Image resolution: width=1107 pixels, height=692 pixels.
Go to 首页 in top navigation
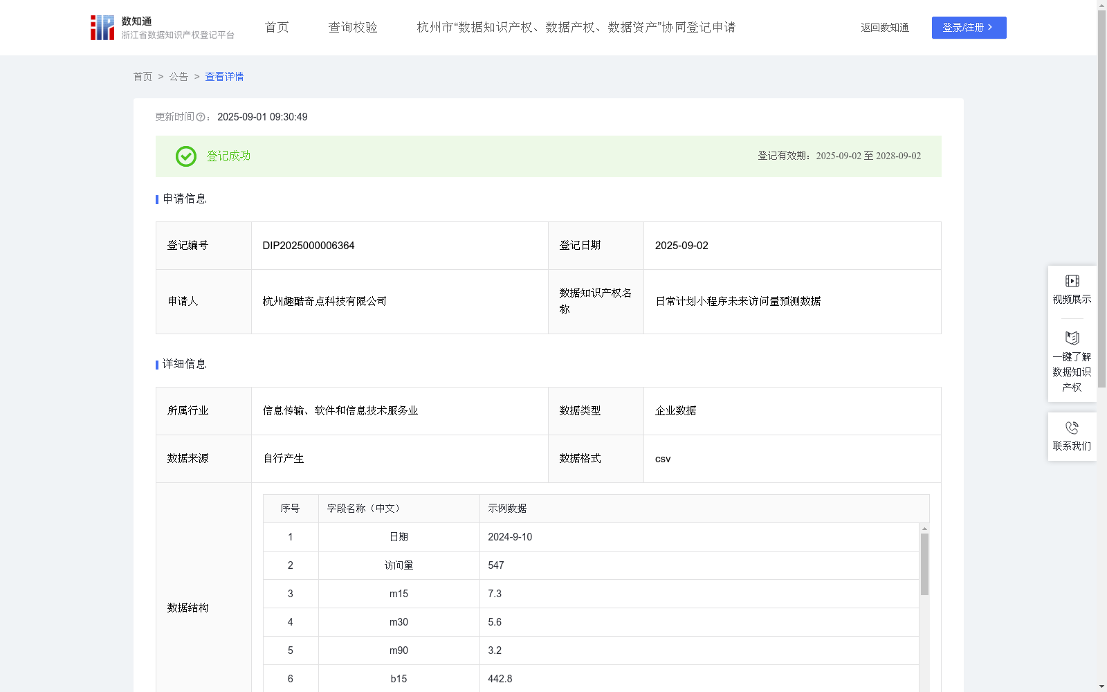click(277, 28)
